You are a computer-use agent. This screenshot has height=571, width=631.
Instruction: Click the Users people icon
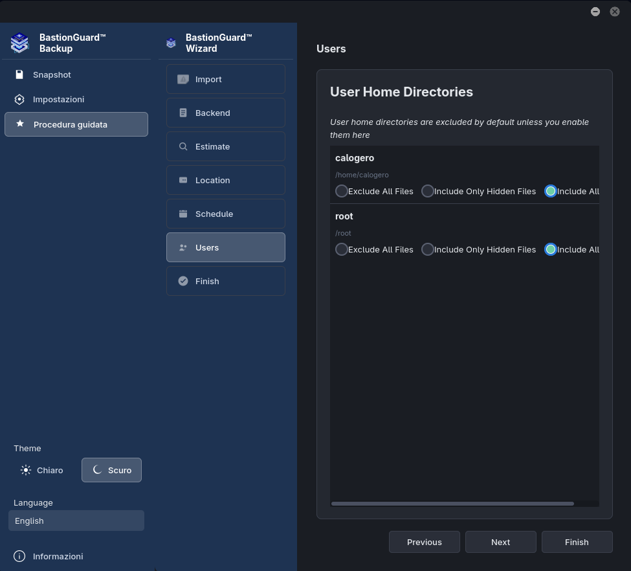point(183,248)
